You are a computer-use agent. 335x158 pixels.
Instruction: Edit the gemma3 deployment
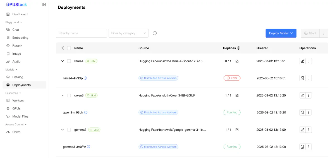pyautogui.click(x=303, y=130)
